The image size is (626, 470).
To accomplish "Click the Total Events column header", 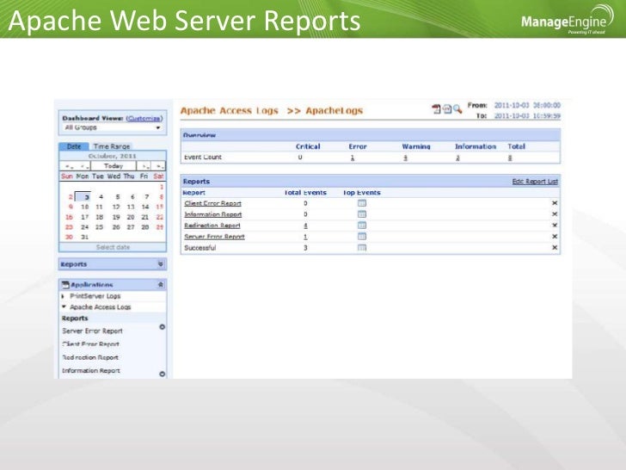I will [305, 193].
